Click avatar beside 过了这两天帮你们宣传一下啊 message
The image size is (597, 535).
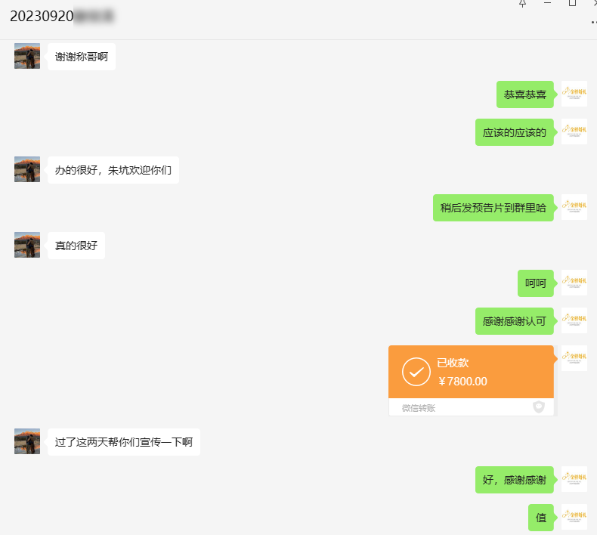27,441
